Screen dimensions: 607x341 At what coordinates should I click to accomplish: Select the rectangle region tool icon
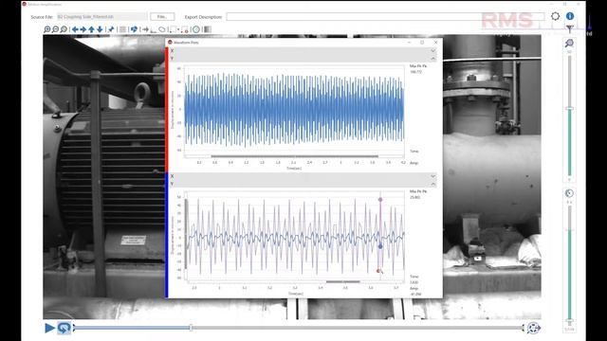tap(173, 29)
